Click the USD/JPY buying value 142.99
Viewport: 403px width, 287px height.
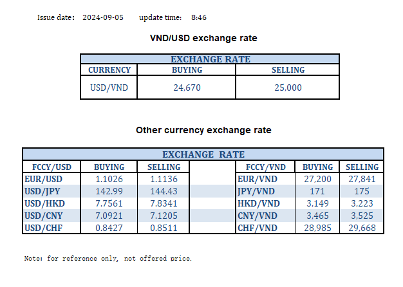pyautogui.click(x=109, y=190)
